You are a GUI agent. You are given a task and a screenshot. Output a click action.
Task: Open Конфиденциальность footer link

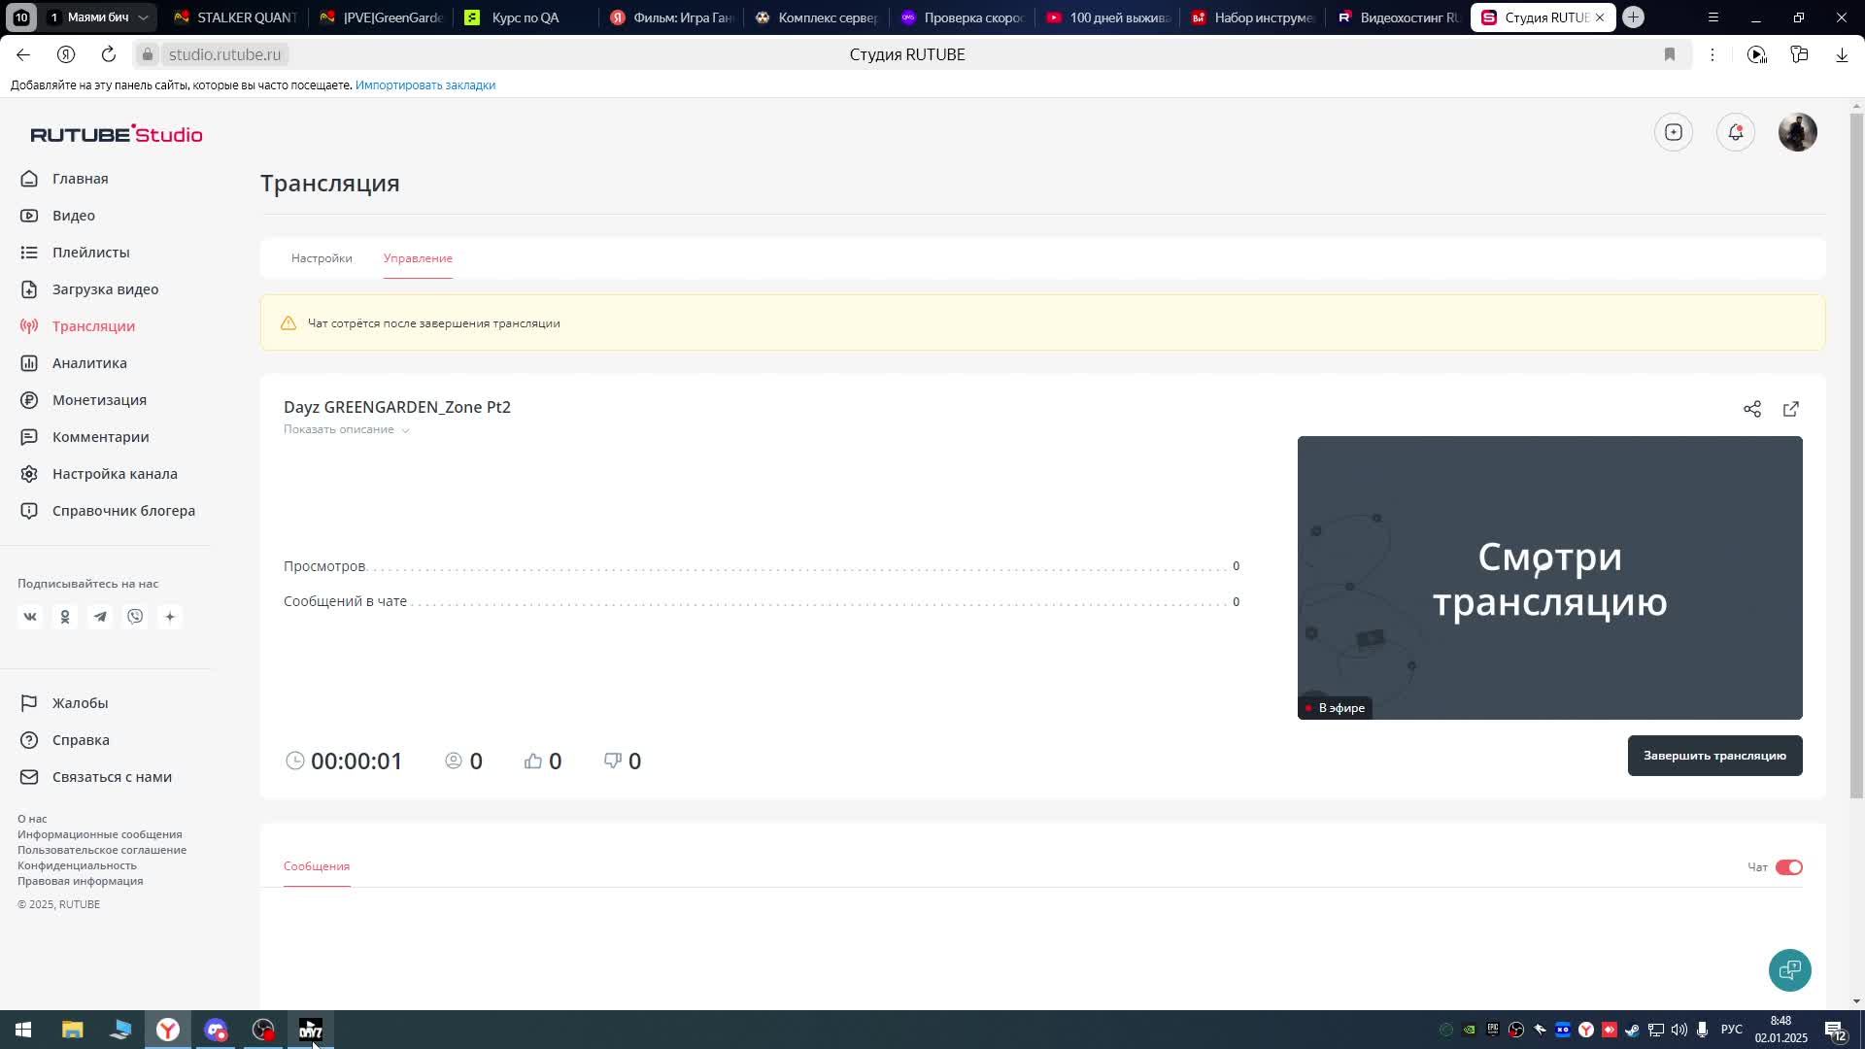coord(77,865)
